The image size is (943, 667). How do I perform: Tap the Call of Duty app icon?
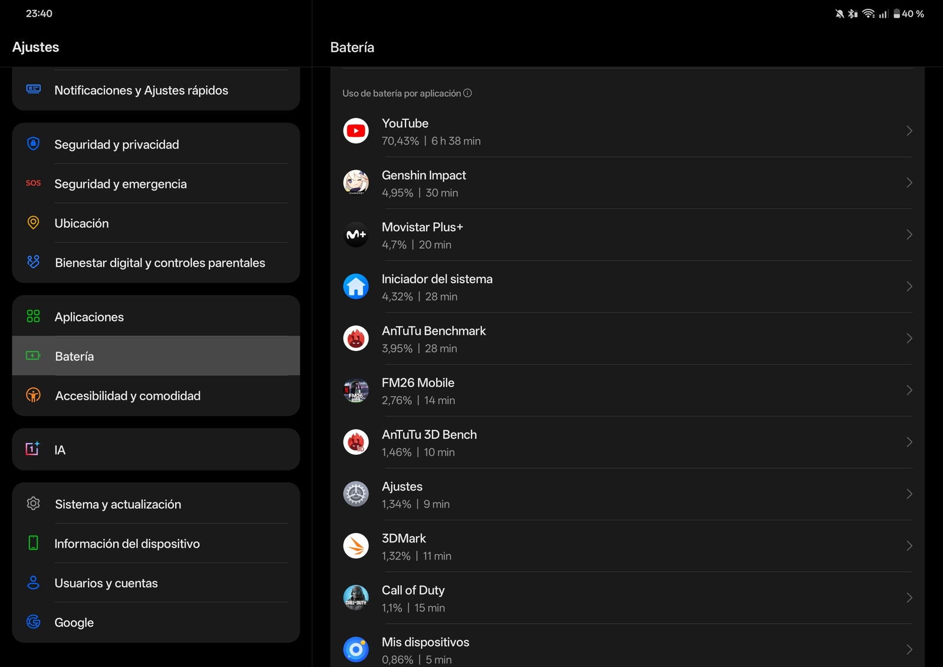tap(356, 598)
